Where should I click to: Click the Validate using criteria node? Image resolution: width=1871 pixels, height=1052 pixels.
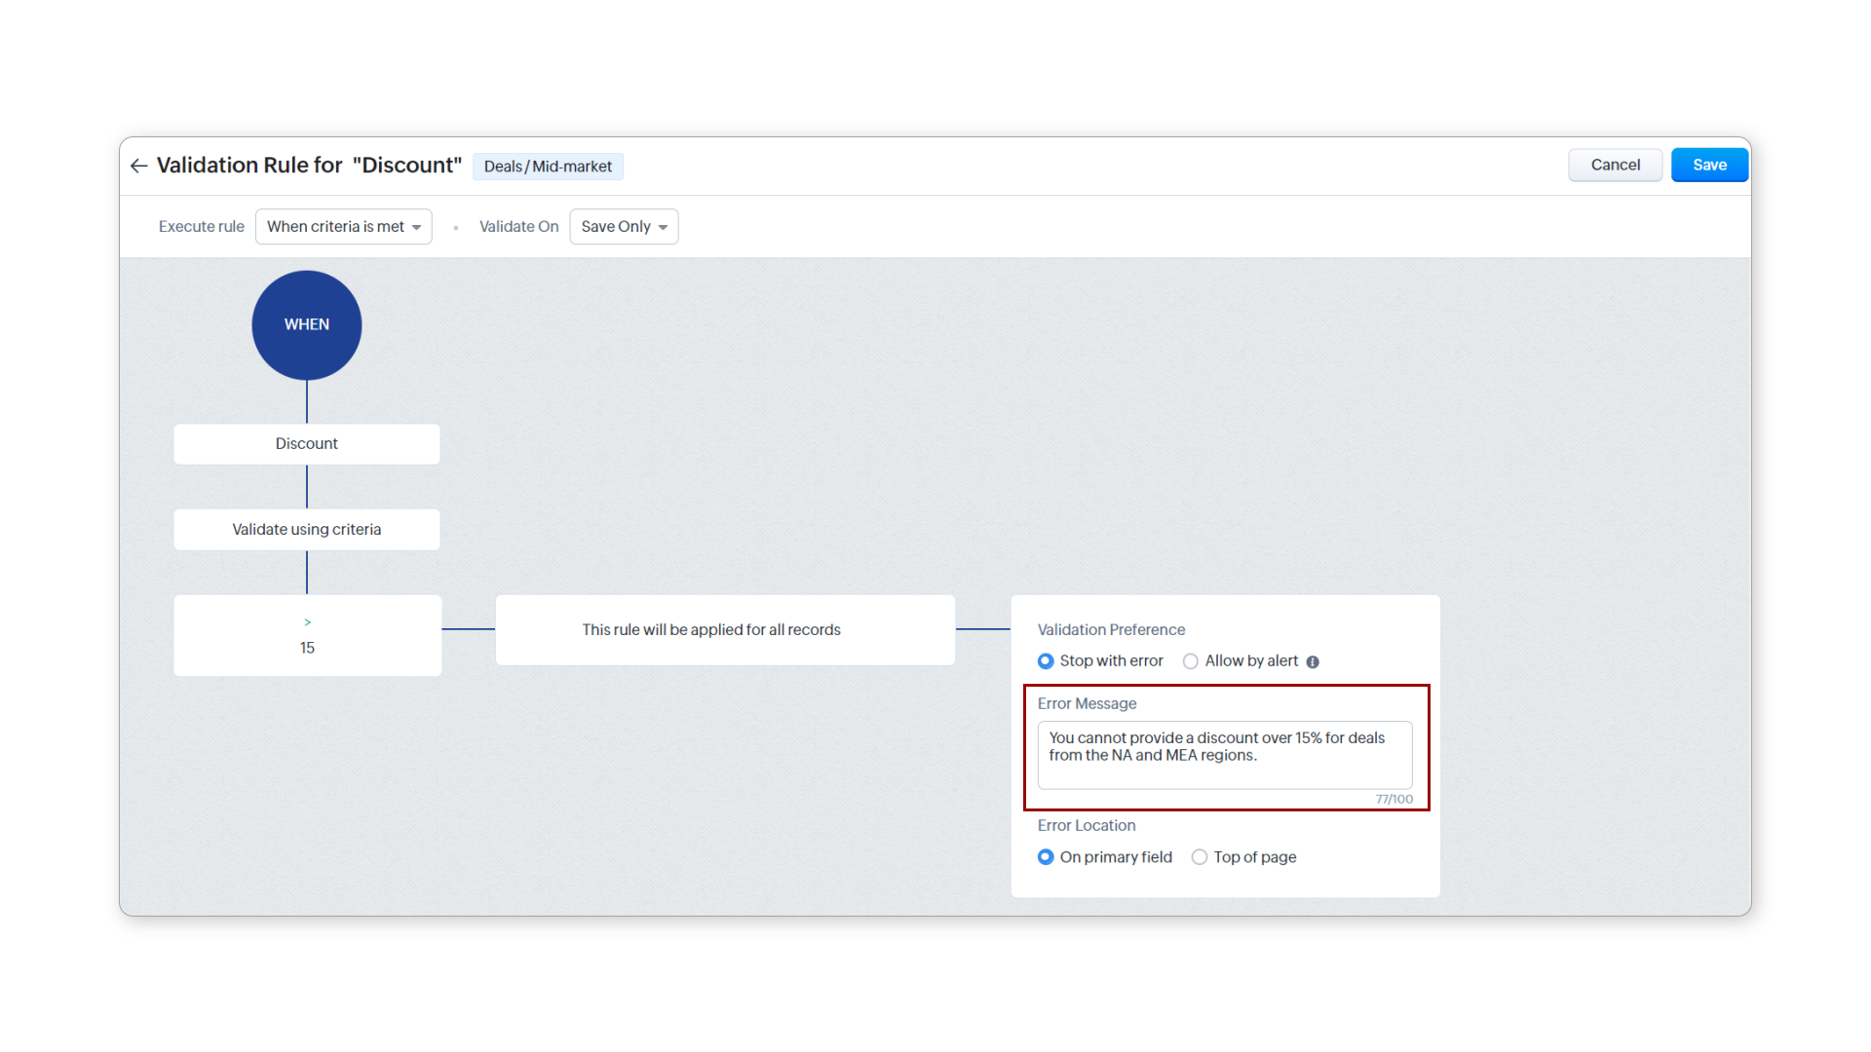click(x=307, y=530)
